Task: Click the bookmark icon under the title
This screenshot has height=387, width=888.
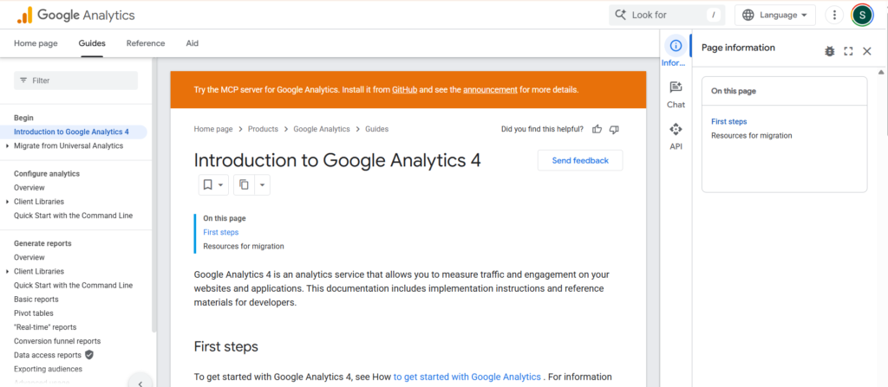Action: click(207, 184)
